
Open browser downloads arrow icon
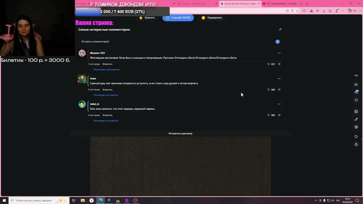(x=324, y=11)
